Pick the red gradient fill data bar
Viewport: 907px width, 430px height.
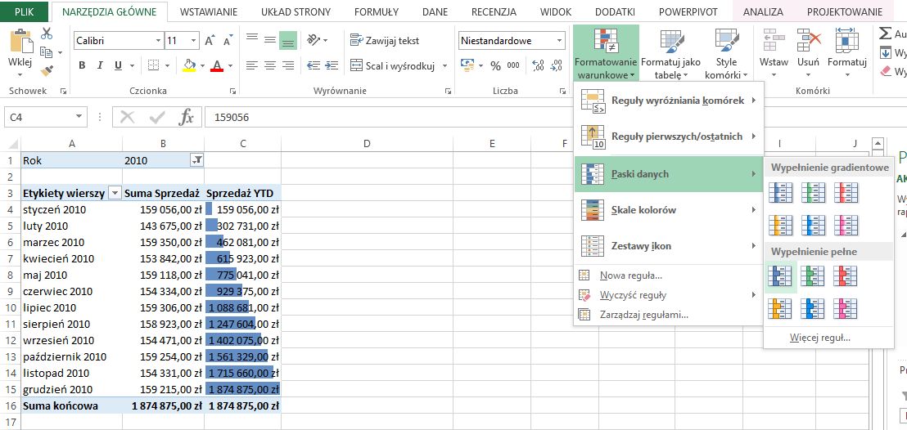coord(846,192)
